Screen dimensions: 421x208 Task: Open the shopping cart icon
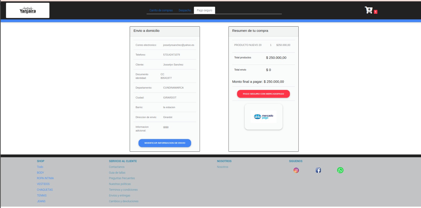click(369, 10)
